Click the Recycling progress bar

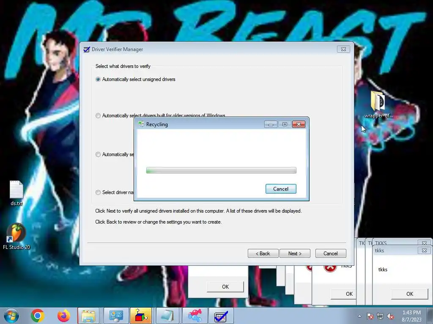[x=221, y=170]
